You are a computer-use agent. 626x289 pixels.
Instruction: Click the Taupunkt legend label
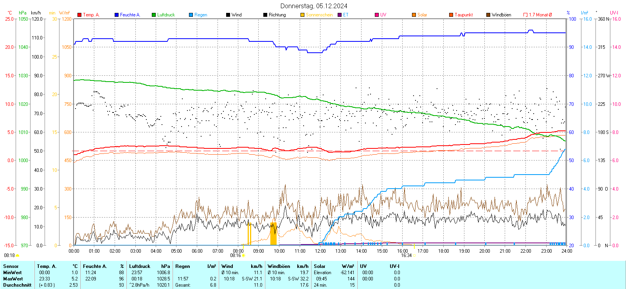464,15
